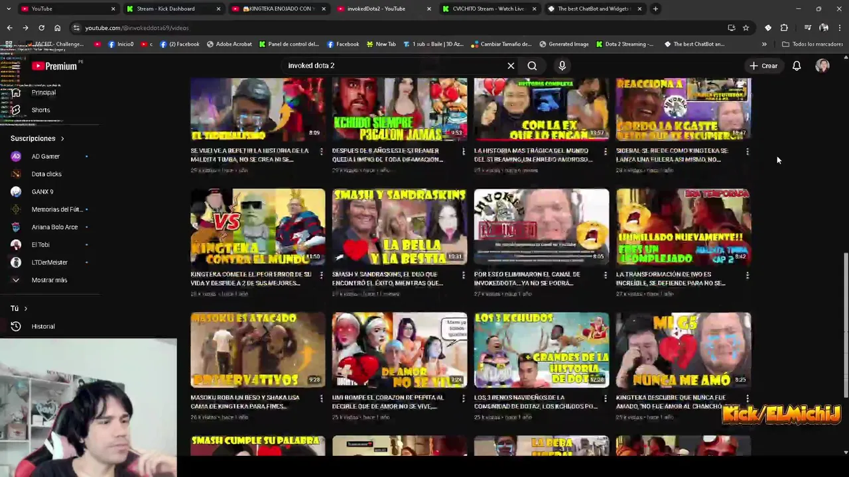Screen dimensions: 849x477
Task: Open KINGTEKA CONTRA EL MUNDO thumbnail
Action: (258, 227)
